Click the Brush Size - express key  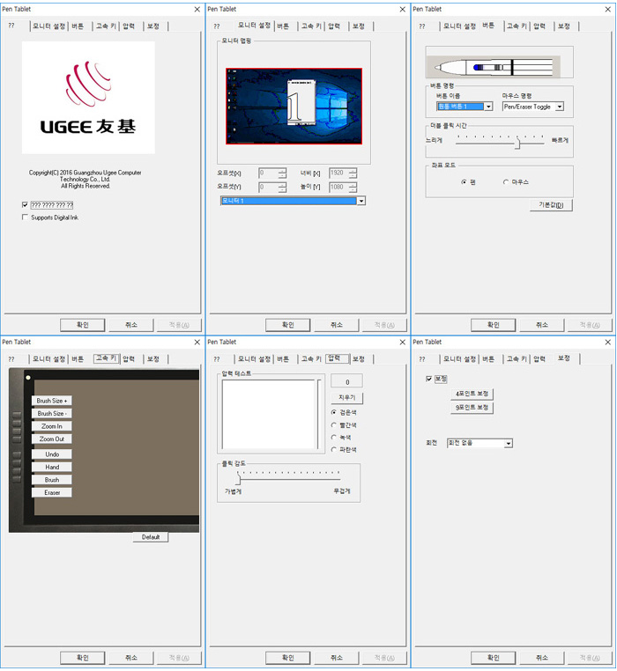[51, 413]
